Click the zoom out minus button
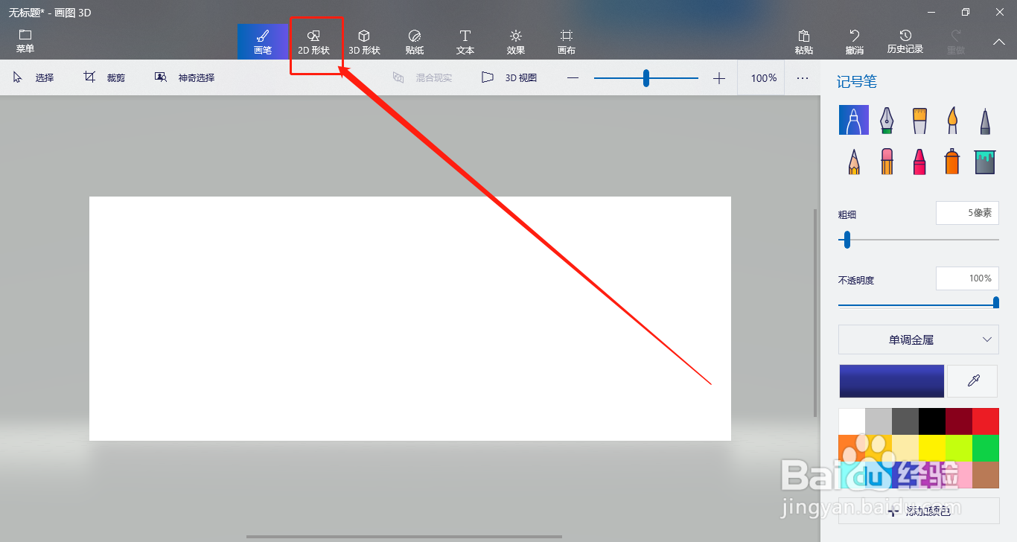This screenshot has height=542, width=1017. (x=573, y=78)
